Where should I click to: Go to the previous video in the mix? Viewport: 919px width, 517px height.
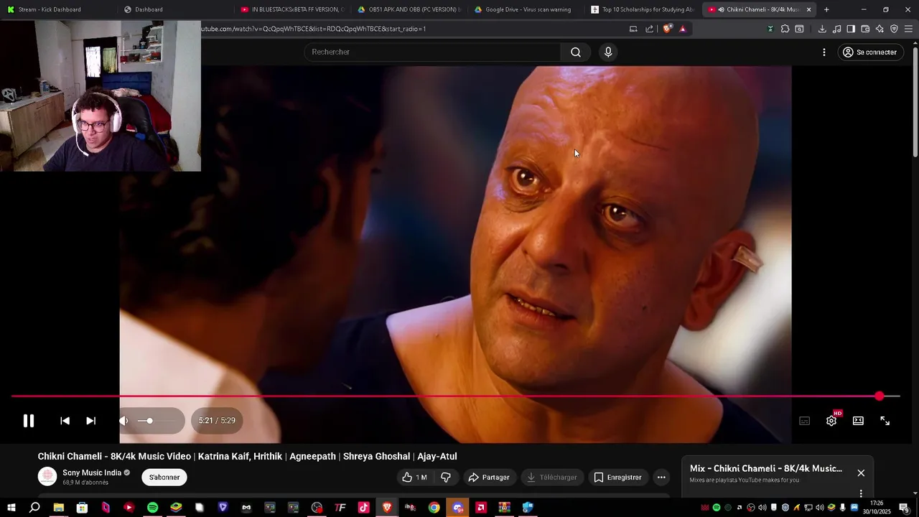coord(65,421)
